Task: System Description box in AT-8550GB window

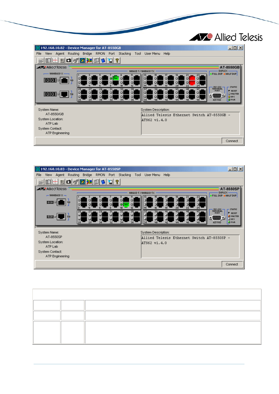Action: (190, 123)
